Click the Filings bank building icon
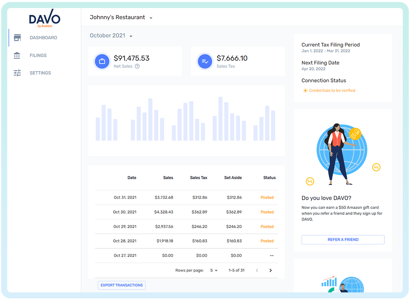 17,55
